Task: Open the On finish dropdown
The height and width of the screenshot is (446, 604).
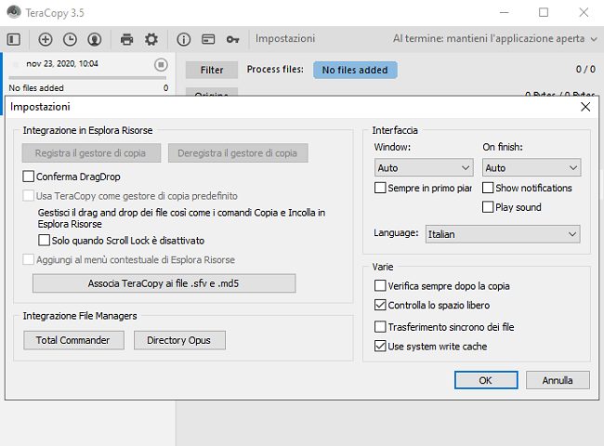Action: point(532,168)
